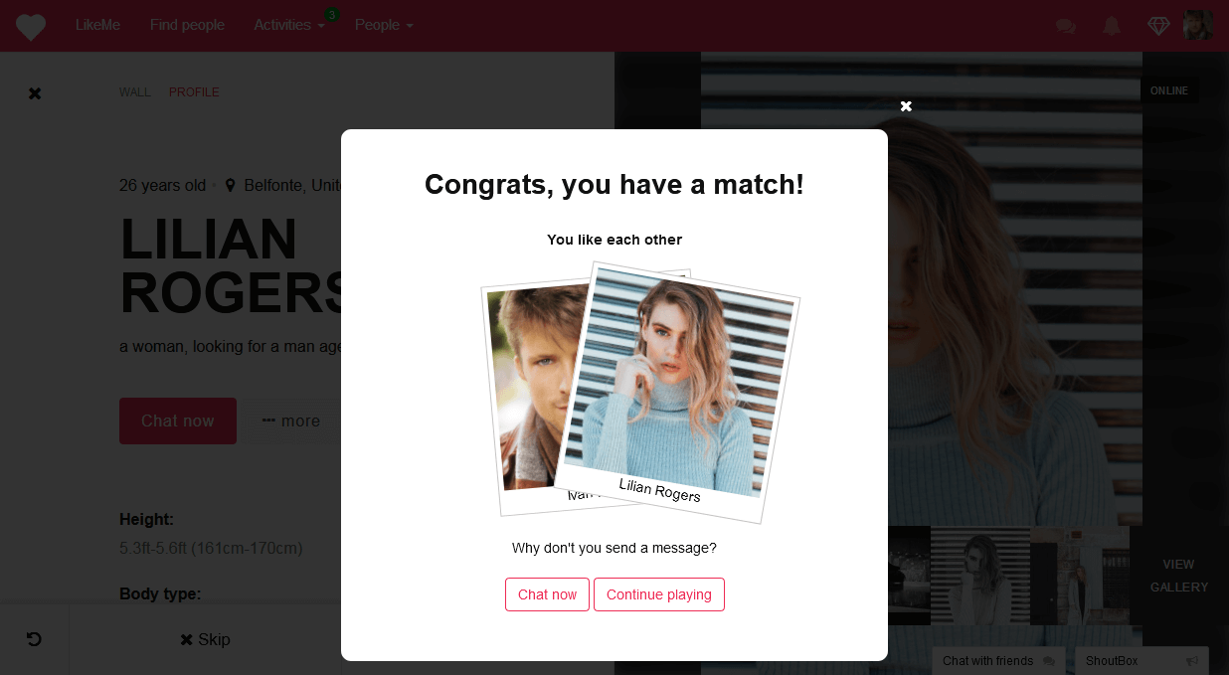Click the ShoutBox megaphone icon
The width and height of the screenshot is (1229, 675).
(1192, 661)
